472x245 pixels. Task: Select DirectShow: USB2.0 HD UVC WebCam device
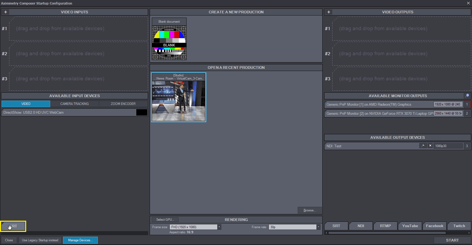75,112
